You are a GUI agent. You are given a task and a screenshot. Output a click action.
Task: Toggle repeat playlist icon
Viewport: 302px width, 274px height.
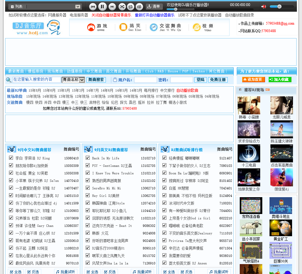coord(131,7)
